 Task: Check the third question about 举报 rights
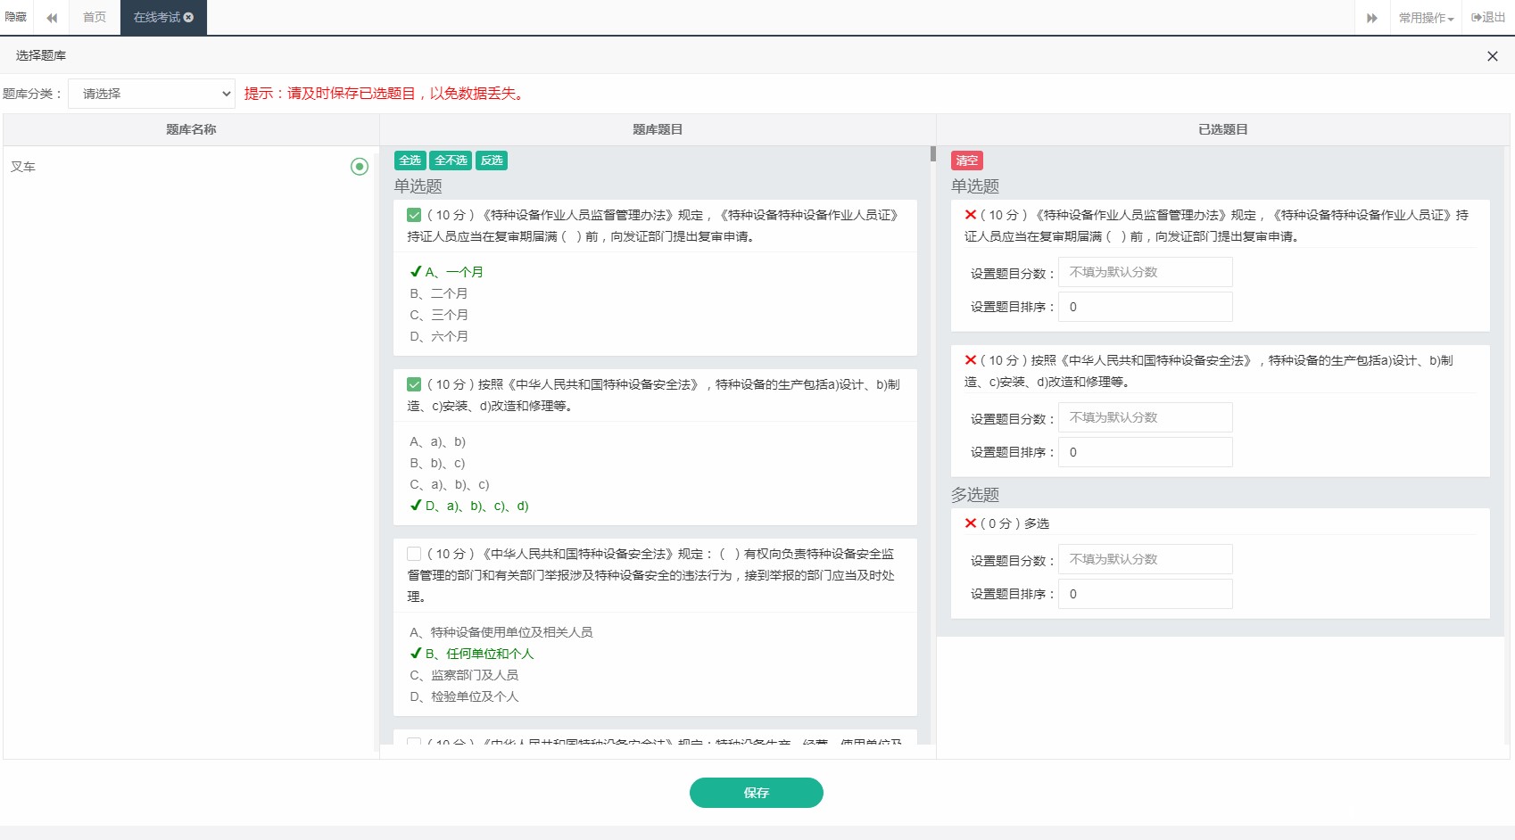(414, 554)
